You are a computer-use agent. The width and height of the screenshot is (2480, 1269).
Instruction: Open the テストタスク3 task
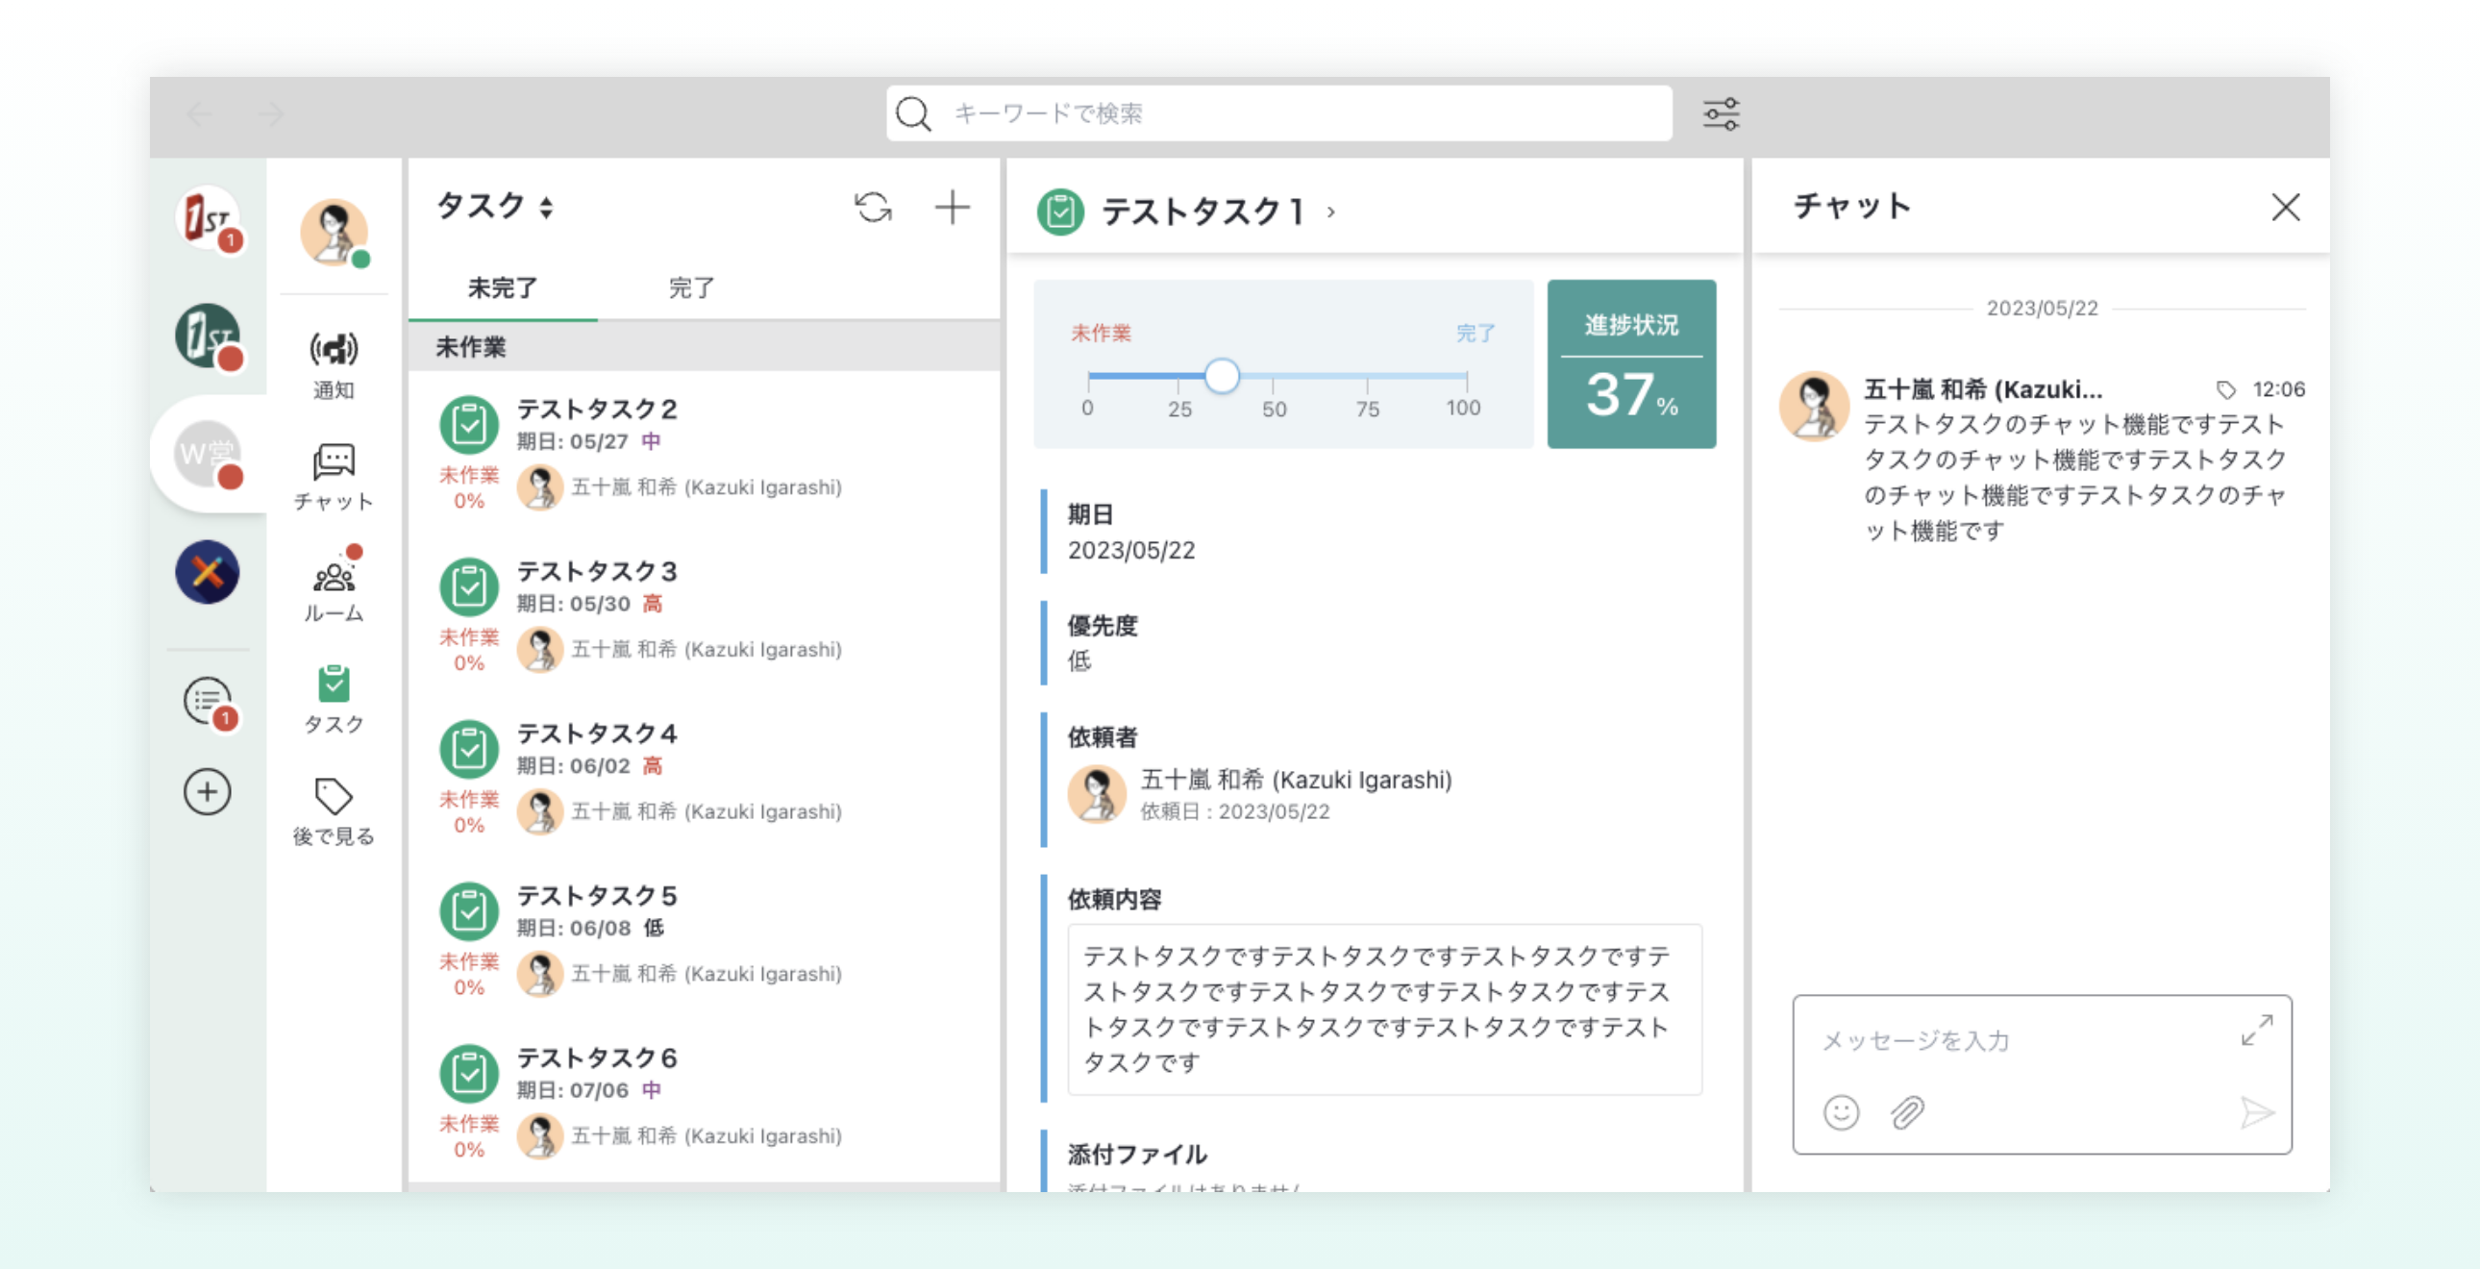point(704,613)
